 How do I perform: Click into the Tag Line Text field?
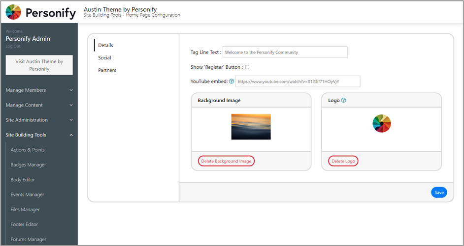[x=285, y=52]
